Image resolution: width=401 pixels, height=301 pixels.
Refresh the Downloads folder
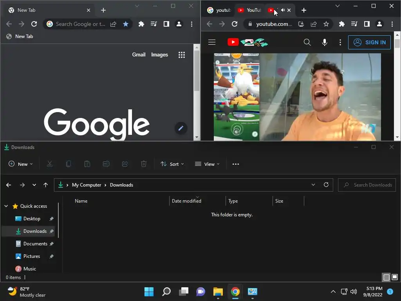[x=326, y=185]
